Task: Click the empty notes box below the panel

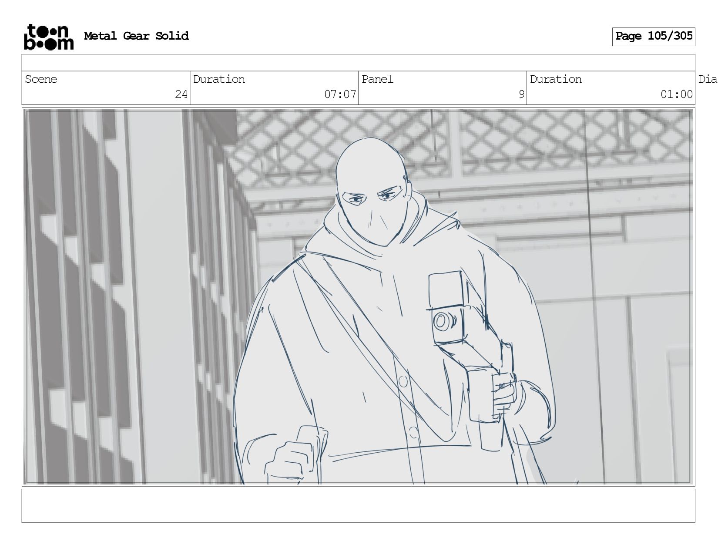Action: (x=358, y=505)
